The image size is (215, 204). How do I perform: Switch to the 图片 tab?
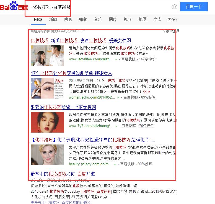point(113,19)
